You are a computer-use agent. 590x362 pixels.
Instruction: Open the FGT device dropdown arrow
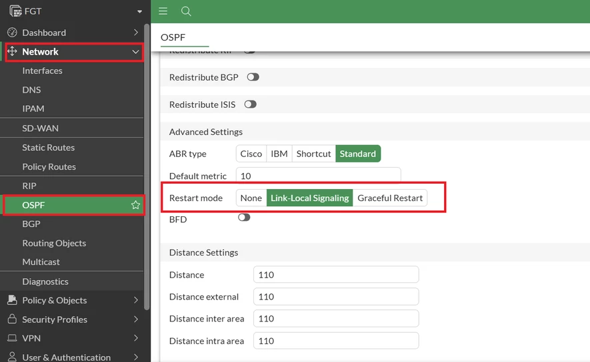click(139, 11)
